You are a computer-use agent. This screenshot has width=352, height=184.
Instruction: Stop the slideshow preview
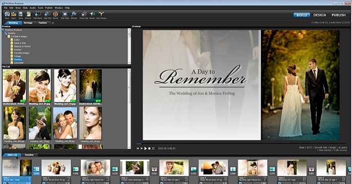[x=149, y=148]
